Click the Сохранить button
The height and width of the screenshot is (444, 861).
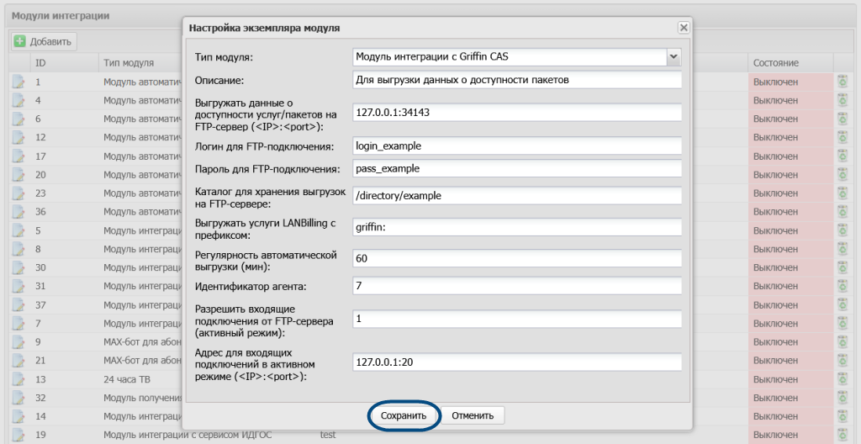[404, 415]
